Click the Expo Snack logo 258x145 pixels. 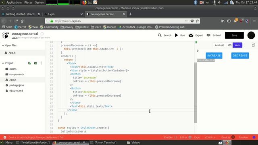[x=5, y=35]
